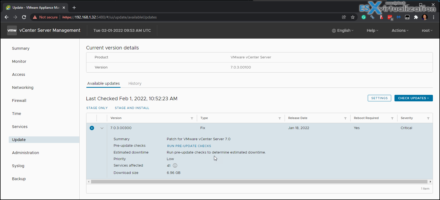Click the SETTINGS button
Screen dimensions: 440x200
379,98
